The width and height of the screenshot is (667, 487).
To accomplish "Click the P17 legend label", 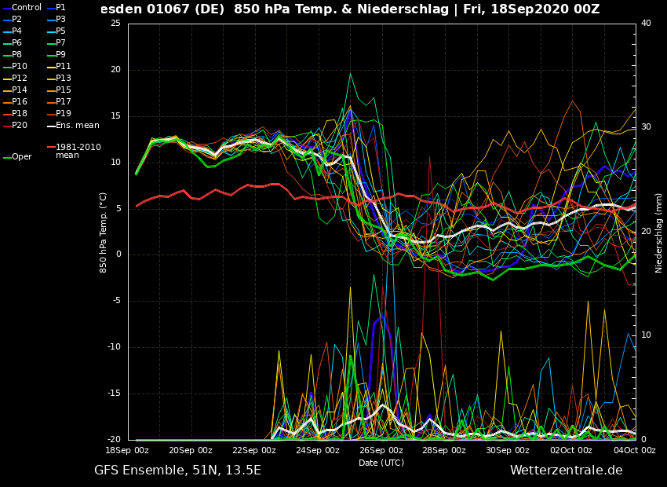I will coord(63,102).
